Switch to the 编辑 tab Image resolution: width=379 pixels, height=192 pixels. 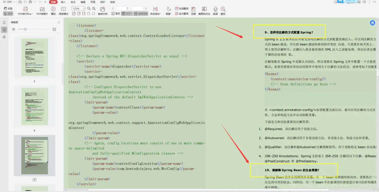click(x=83, y=2)
